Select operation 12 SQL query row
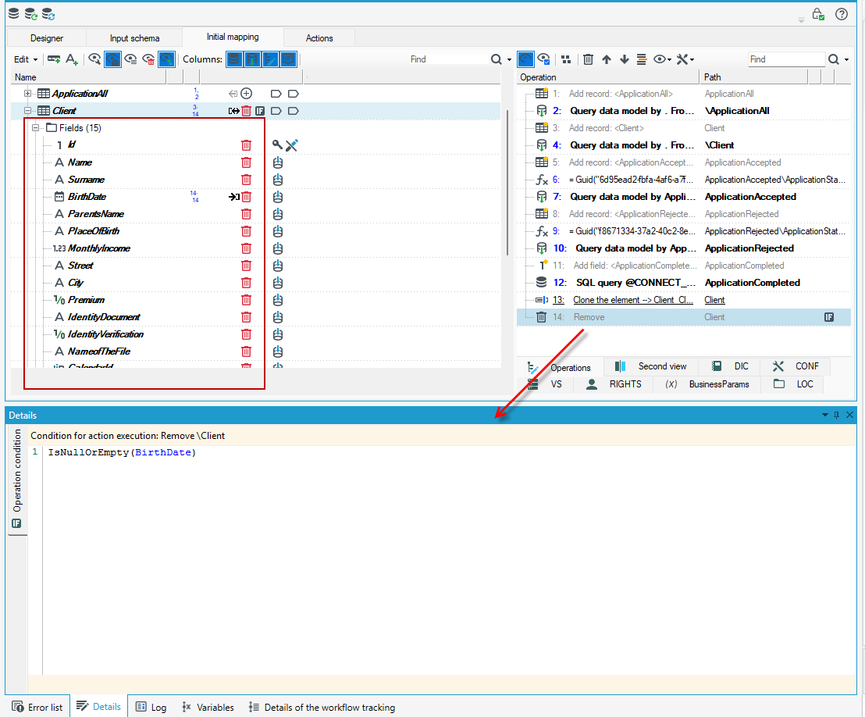 [684, 283]
